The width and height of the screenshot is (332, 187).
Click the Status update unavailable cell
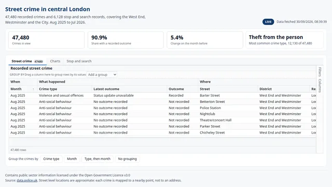click(129, 96)
